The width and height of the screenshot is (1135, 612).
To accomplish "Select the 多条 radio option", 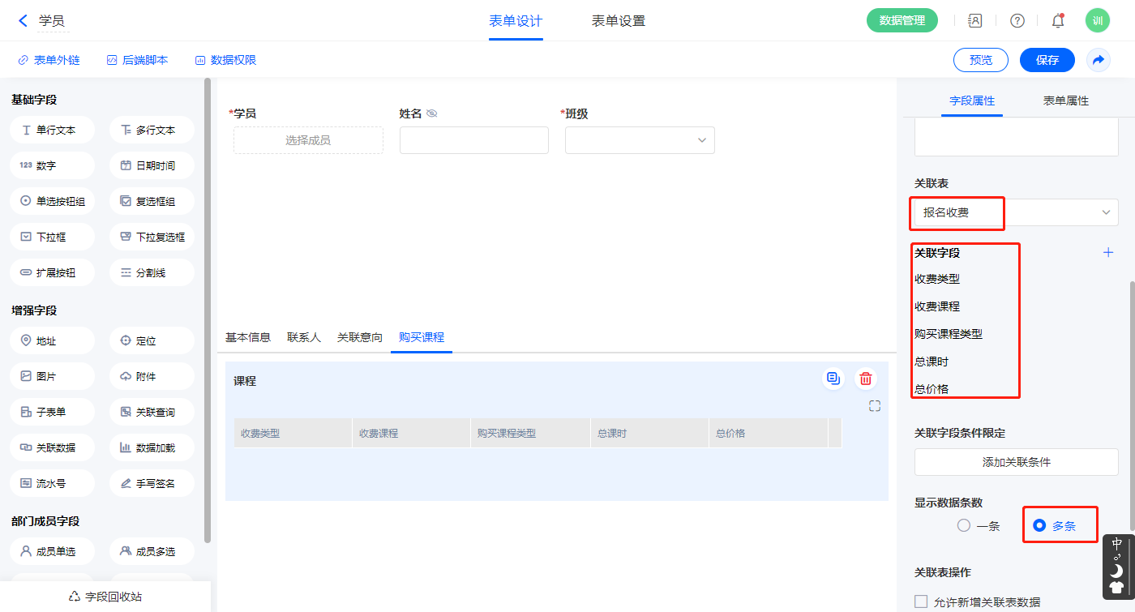I will [x=1040, y=526].
